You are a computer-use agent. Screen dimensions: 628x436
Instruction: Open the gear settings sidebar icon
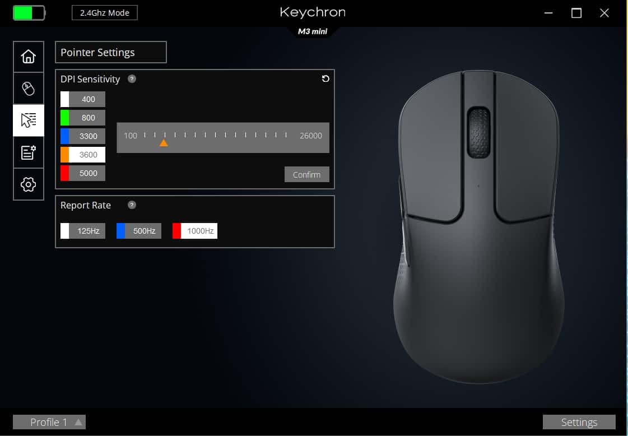pos(29,184)
